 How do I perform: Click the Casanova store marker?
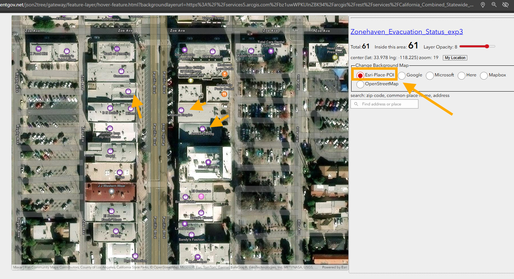point(121,71)
